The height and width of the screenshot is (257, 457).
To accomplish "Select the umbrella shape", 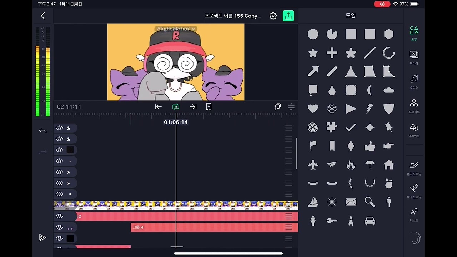I will coord(370,165).
